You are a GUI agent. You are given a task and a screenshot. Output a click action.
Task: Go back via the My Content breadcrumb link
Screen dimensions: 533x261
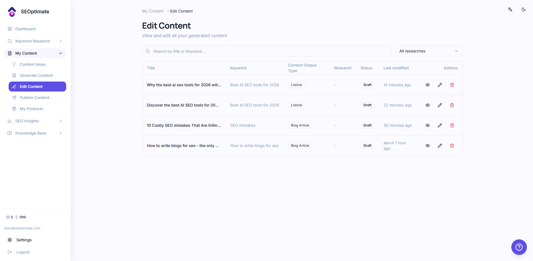coord(152,11)
